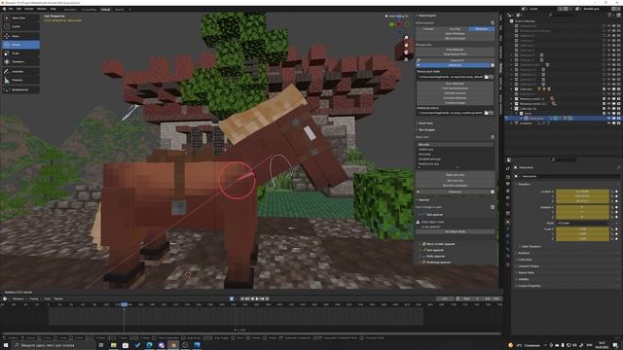623x350 pixels.
Task: Open the outliner filter funnel icon
Action: click(x=610, y=16)
